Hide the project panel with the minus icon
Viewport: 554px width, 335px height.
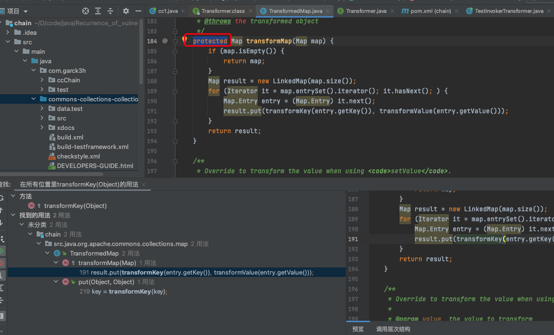pyautogui.click(x=138, y=11)
